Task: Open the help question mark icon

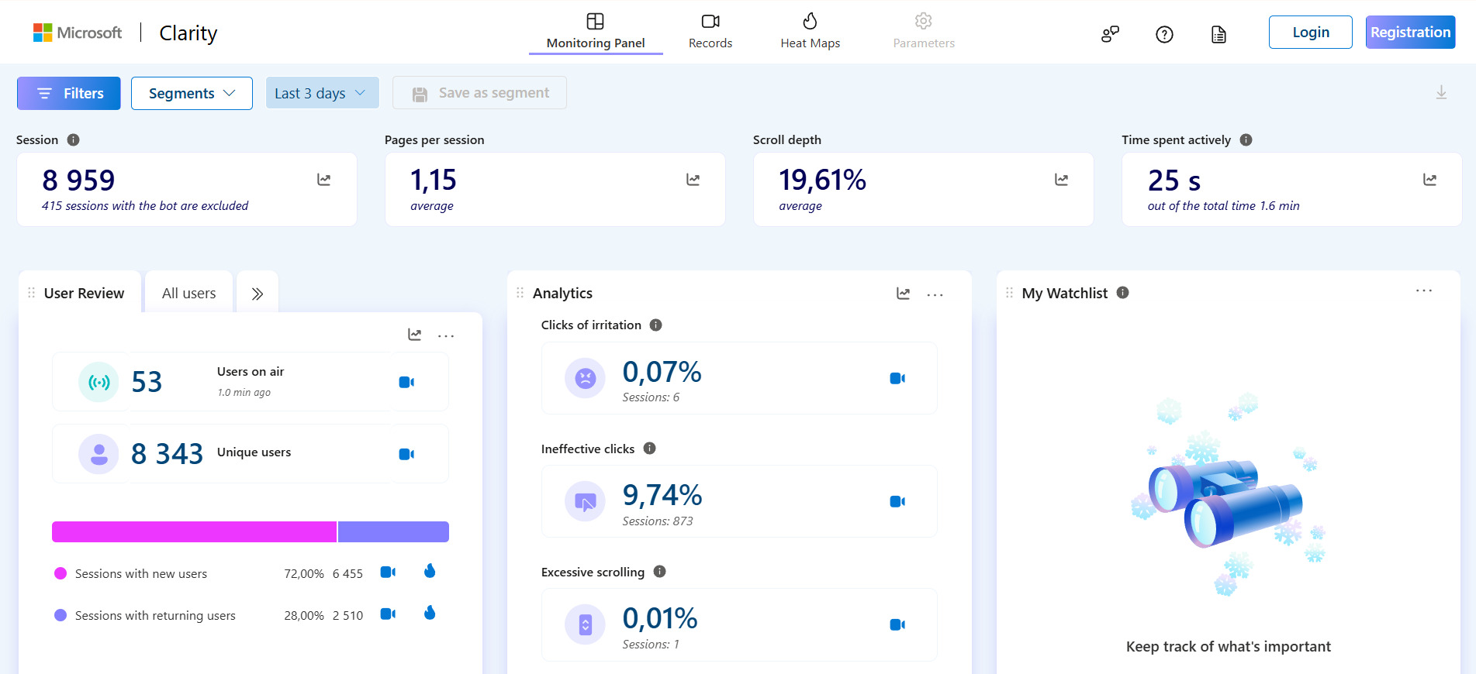Action: click(x=1164, y=34)
